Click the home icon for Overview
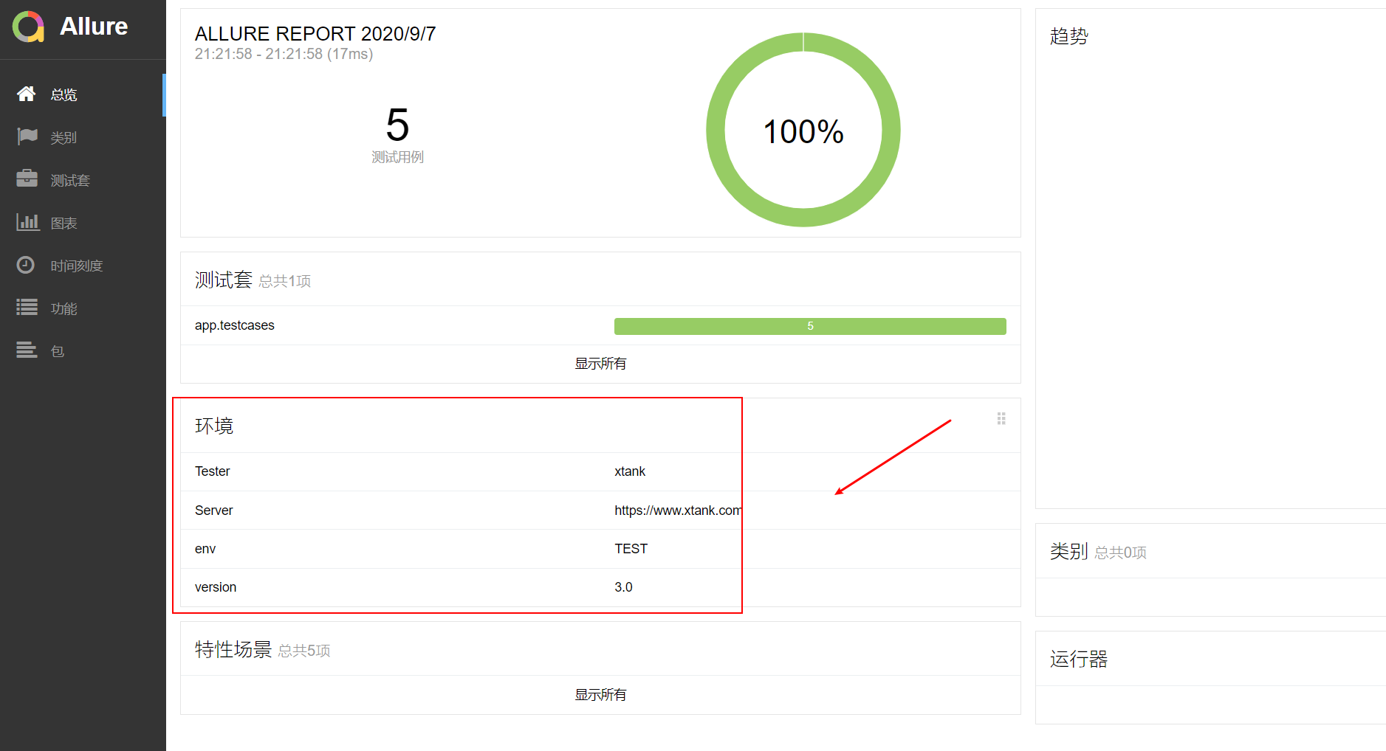This screenshot has height=751, width=1386. click(x=27, y=94)
